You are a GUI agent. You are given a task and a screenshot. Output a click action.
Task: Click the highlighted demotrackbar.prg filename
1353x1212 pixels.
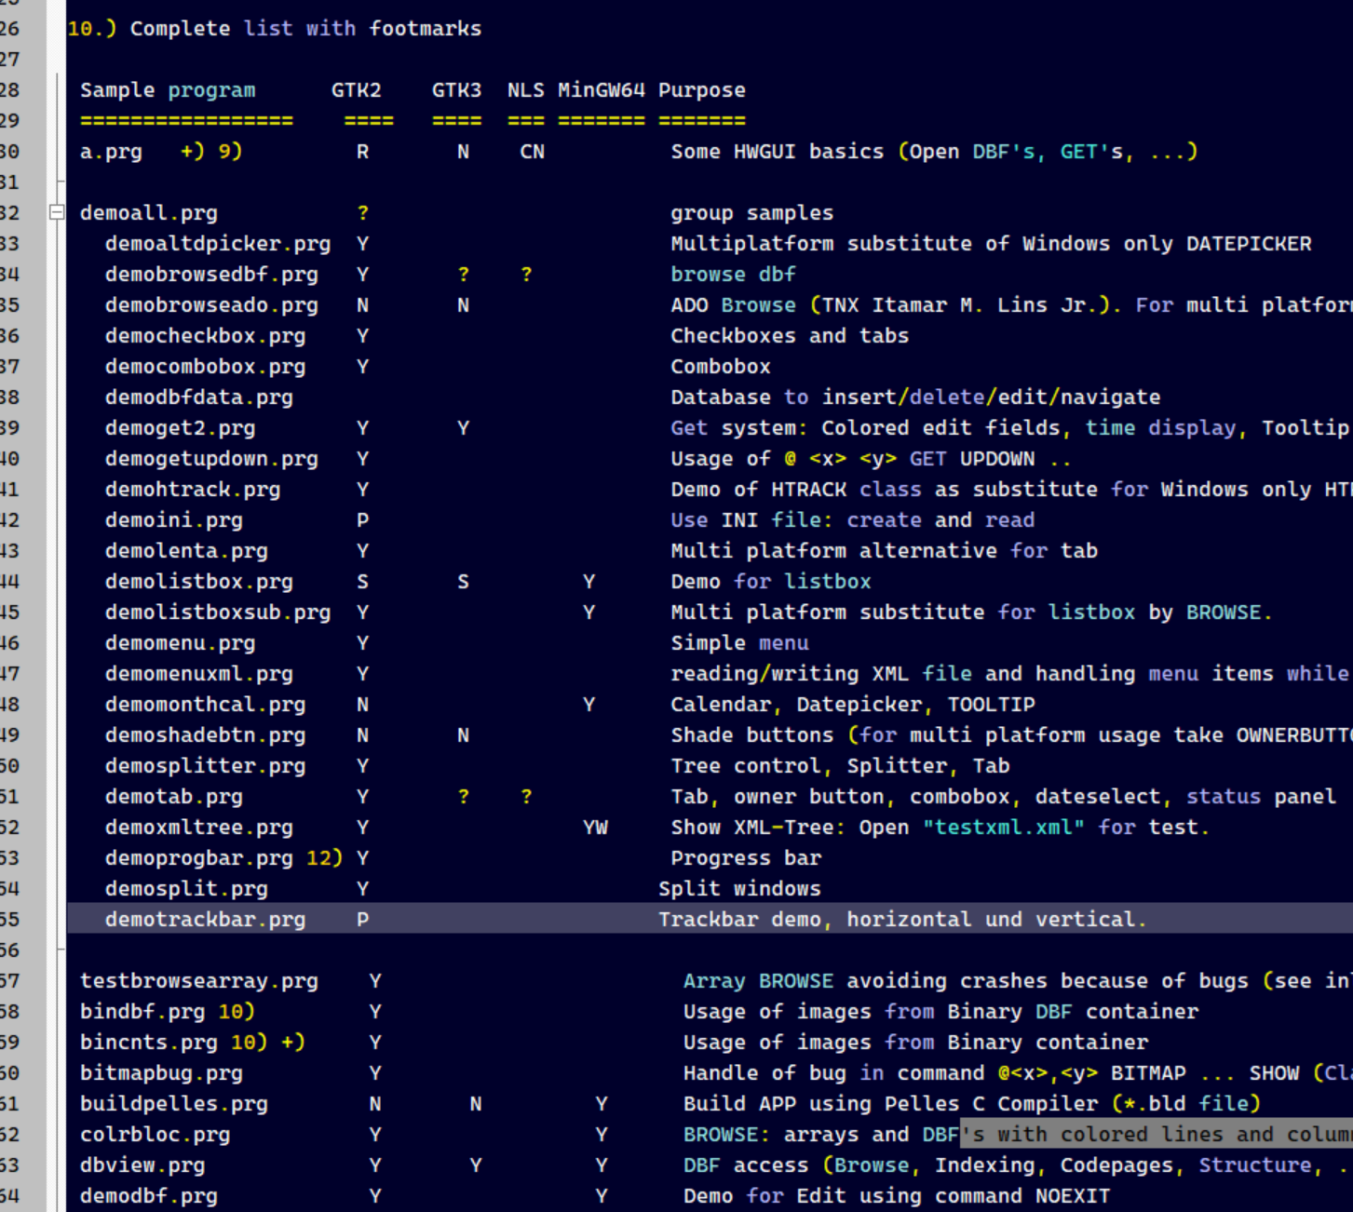205,919
